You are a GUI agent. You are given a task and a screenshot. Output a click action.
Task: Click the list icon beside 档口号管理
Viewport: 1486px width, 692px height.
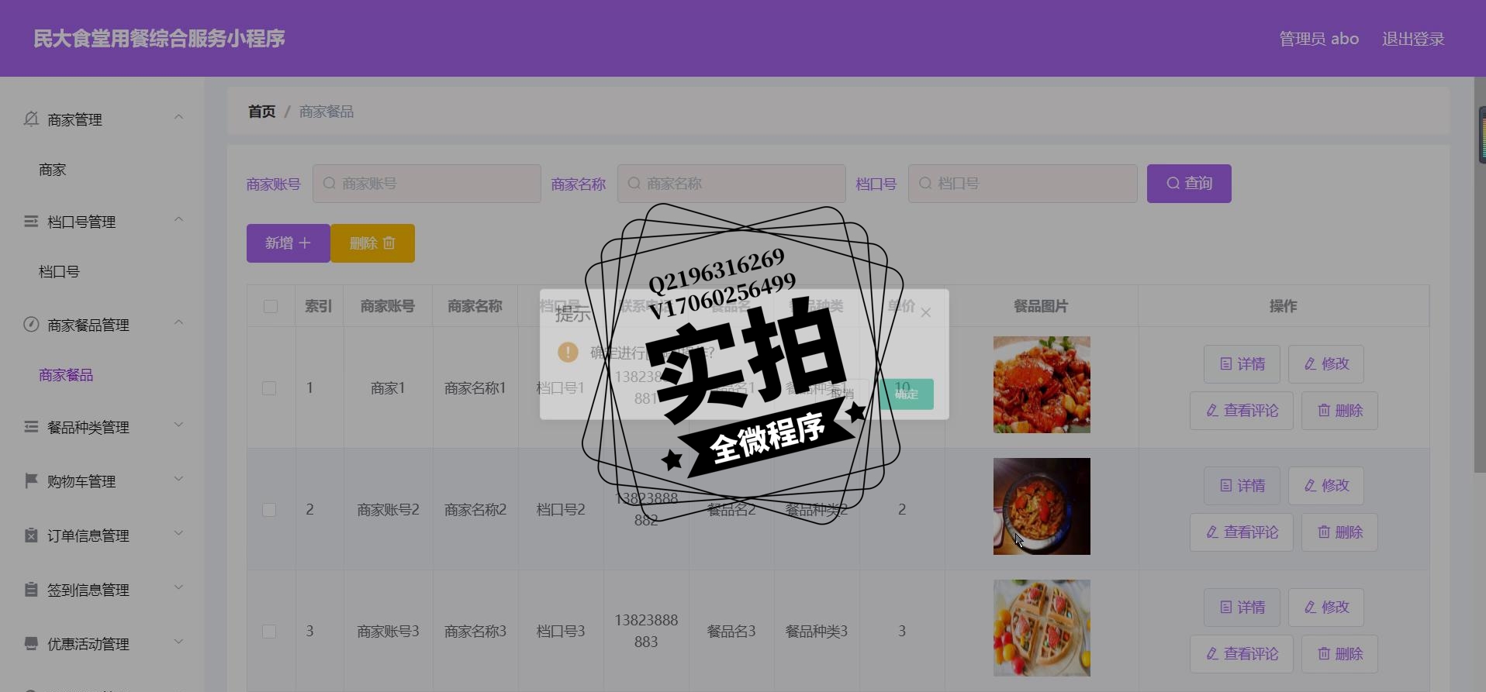pyautogui.click(x=31, y=222)
